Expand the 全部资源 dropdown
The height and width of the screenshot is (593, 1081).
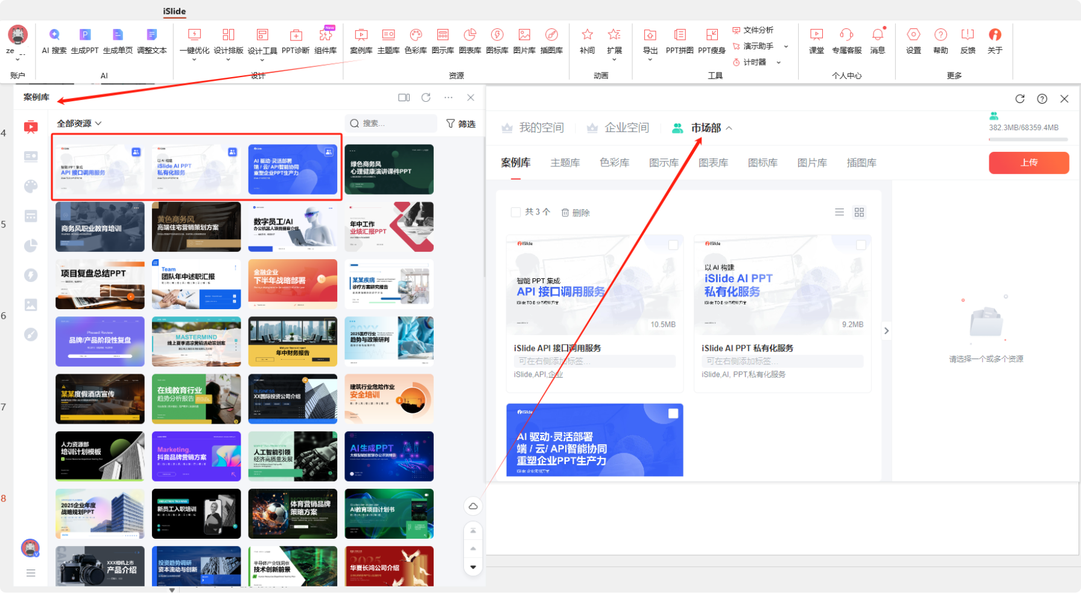pos(79,124)
